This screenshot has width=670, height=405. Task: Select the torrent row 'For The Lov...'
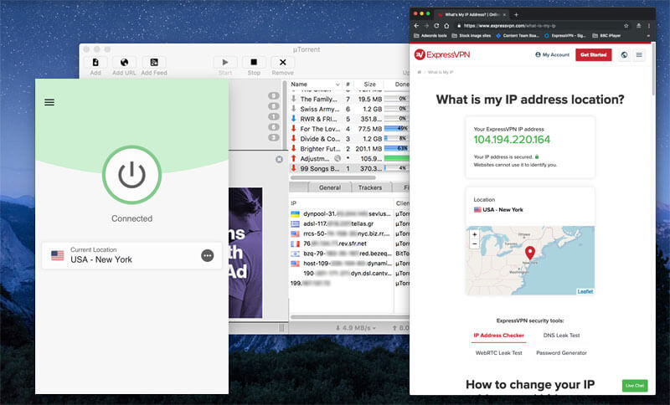[x=349, y=129]
